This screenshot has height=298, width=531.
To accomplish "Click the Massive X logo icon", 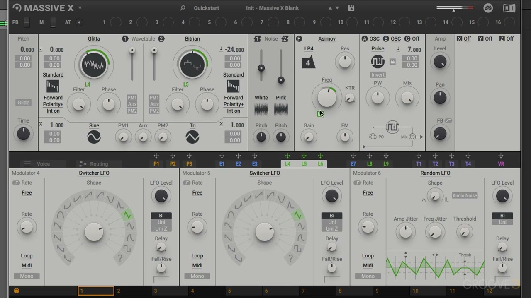I will click(17, 8).
